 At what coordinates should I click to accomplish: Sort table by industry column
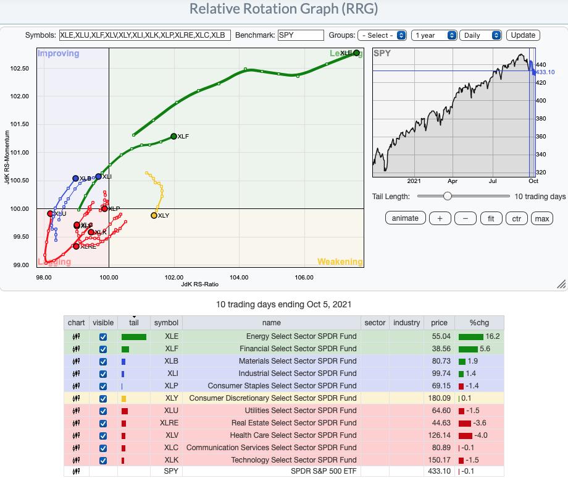click(406, 323)
